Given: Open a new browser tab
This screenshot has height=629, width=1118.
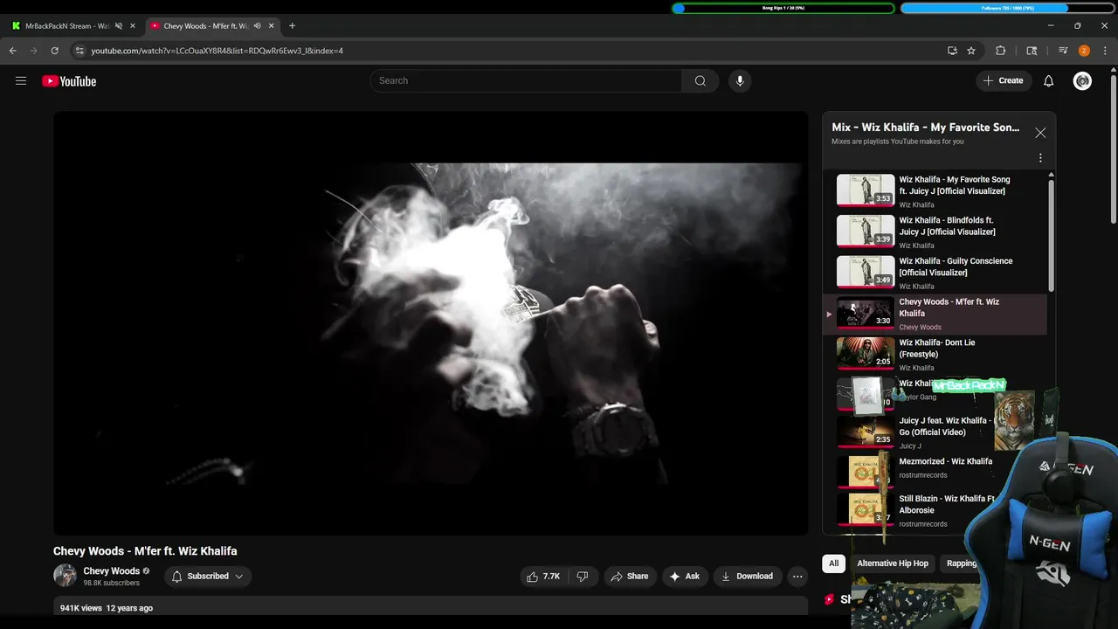Looking at the screenshot, I should pyautogui.click(x=292, y=26).
